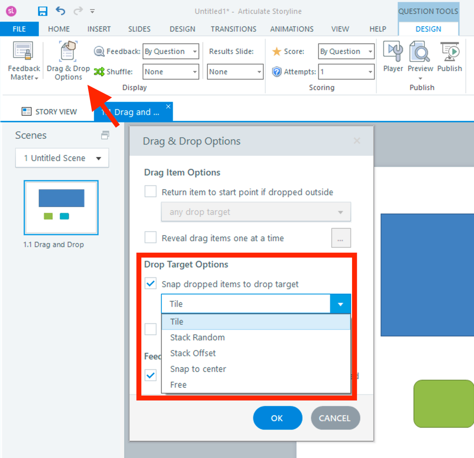
Task: Undock the Scenes panel
Action: (x=105, y=135)
